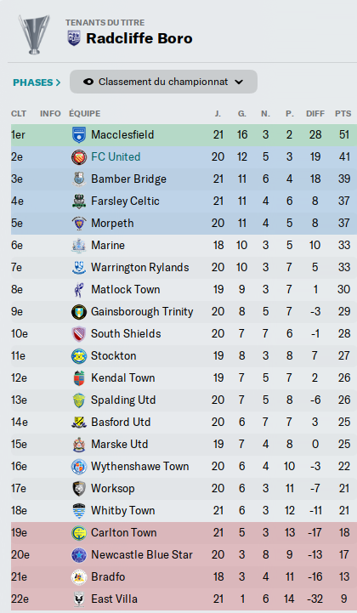Open Warrington Rylands team name
The height and width of the screenshot is (613, 357).
click(140, 268)
